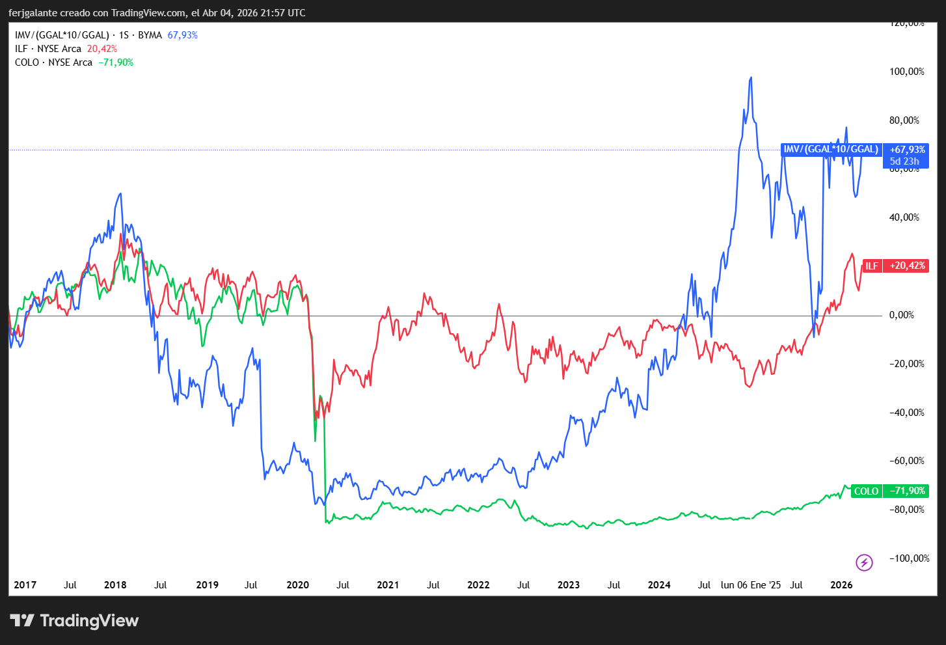946x645 pixels.
Task: Click the green COLO series label
Action: pyautogui.click(x=866, y=491)
